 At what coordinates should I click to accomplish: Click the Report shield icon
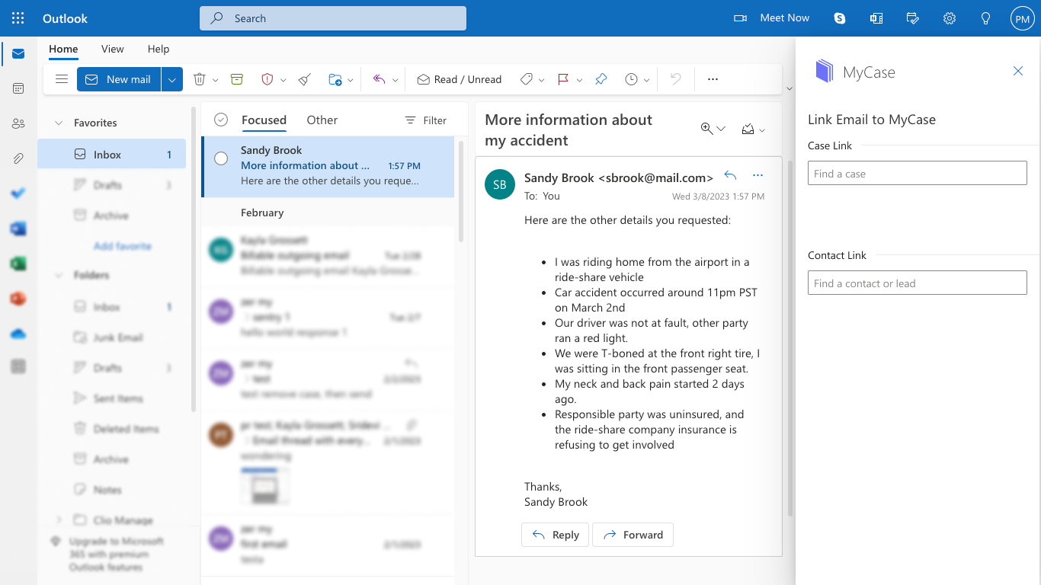click(x=267, y=79)
